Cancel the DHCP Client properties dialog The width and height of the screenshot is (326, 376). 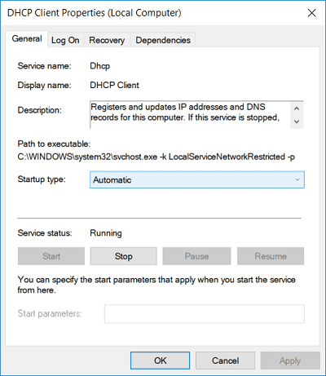pos(225,361)
